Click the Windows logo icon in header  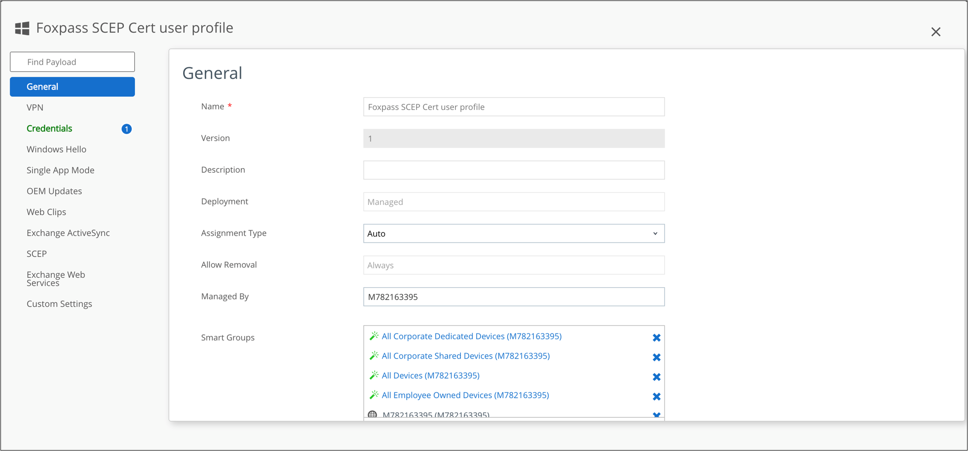22,28
